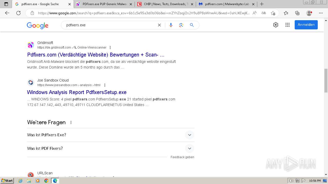Viewport: 328px width, 184px height.
Task: Close the Malwarebytes Labs tab
Action: [x=253, y=4]
